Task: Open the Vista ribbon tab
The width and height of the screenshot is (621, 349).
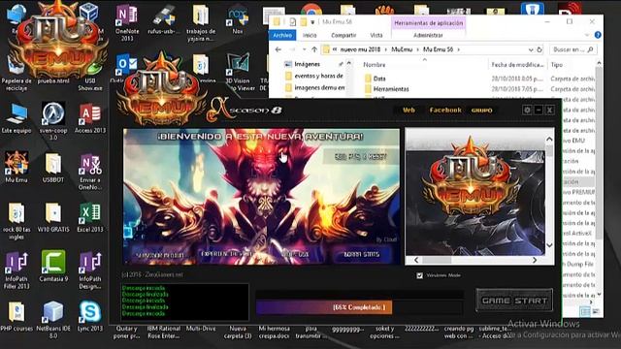Action: click(376, 35)
